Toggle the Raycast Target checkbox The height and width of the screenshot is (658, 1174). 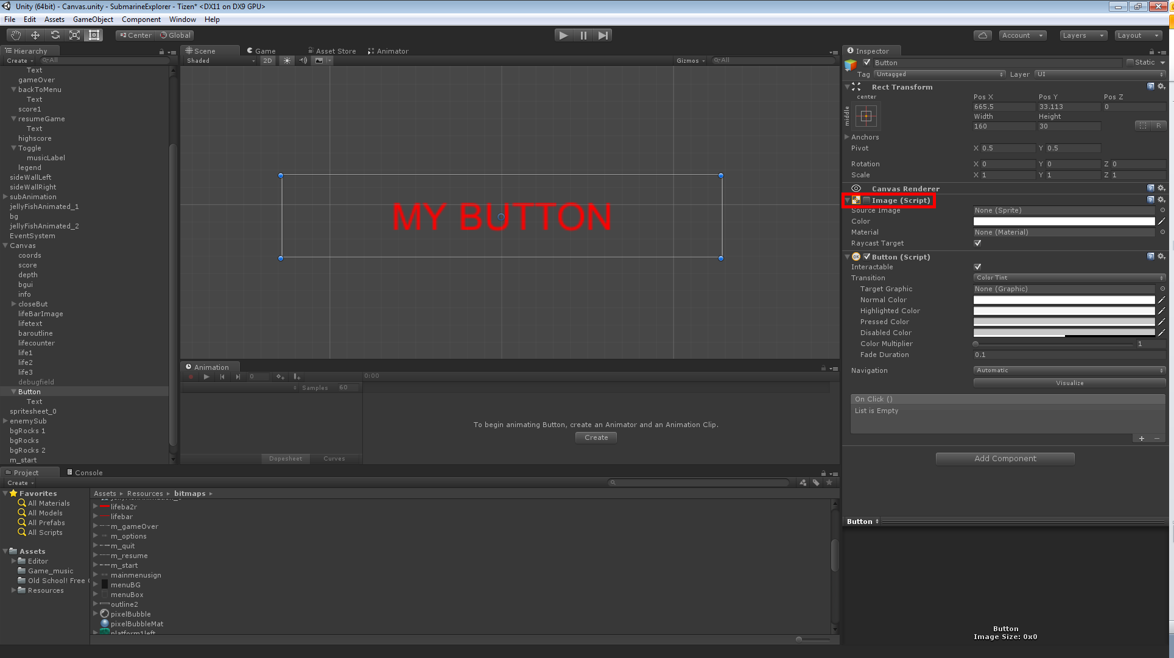977,243
